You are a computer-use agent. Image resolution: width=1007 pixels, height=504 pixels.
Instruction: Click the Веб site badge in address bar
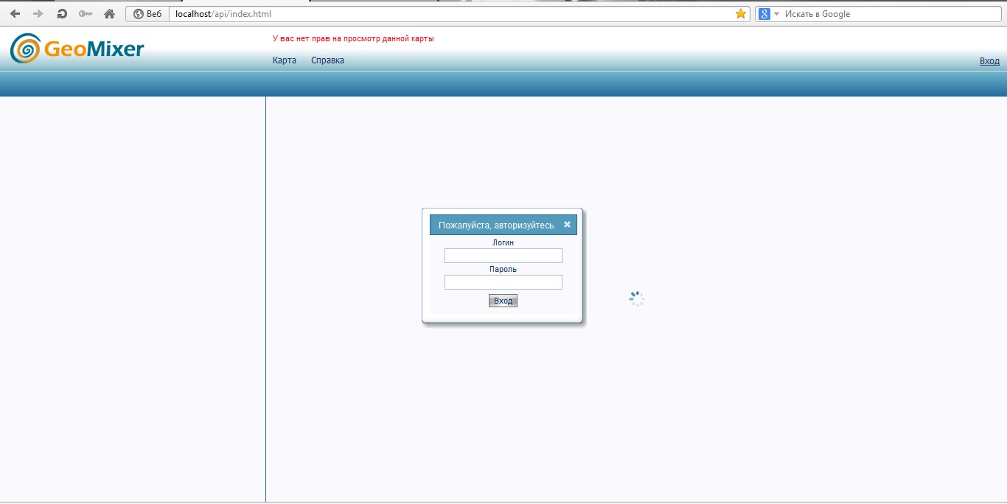[x=147, y=13]
